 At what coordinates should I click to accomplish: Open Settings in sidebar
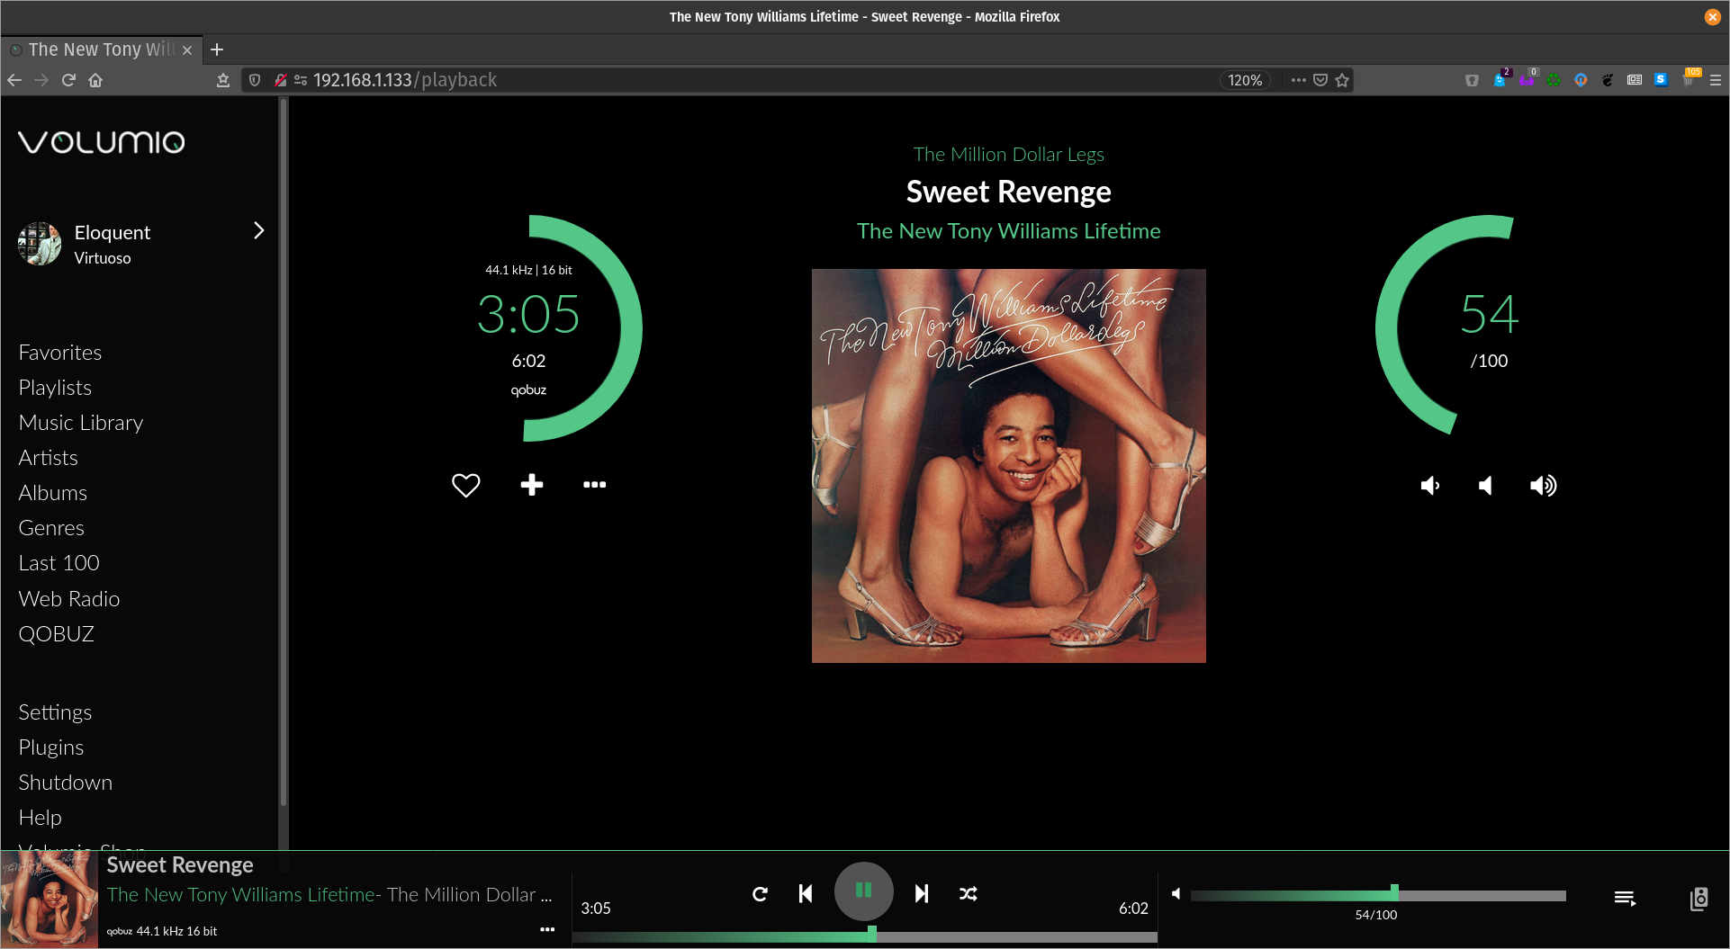click(55, 712)
